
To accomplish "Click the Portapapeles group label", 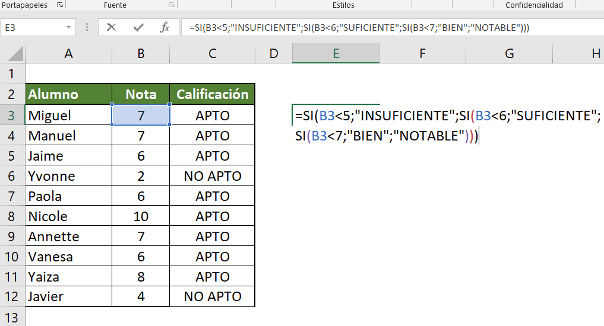I will (x=25, y=5).
